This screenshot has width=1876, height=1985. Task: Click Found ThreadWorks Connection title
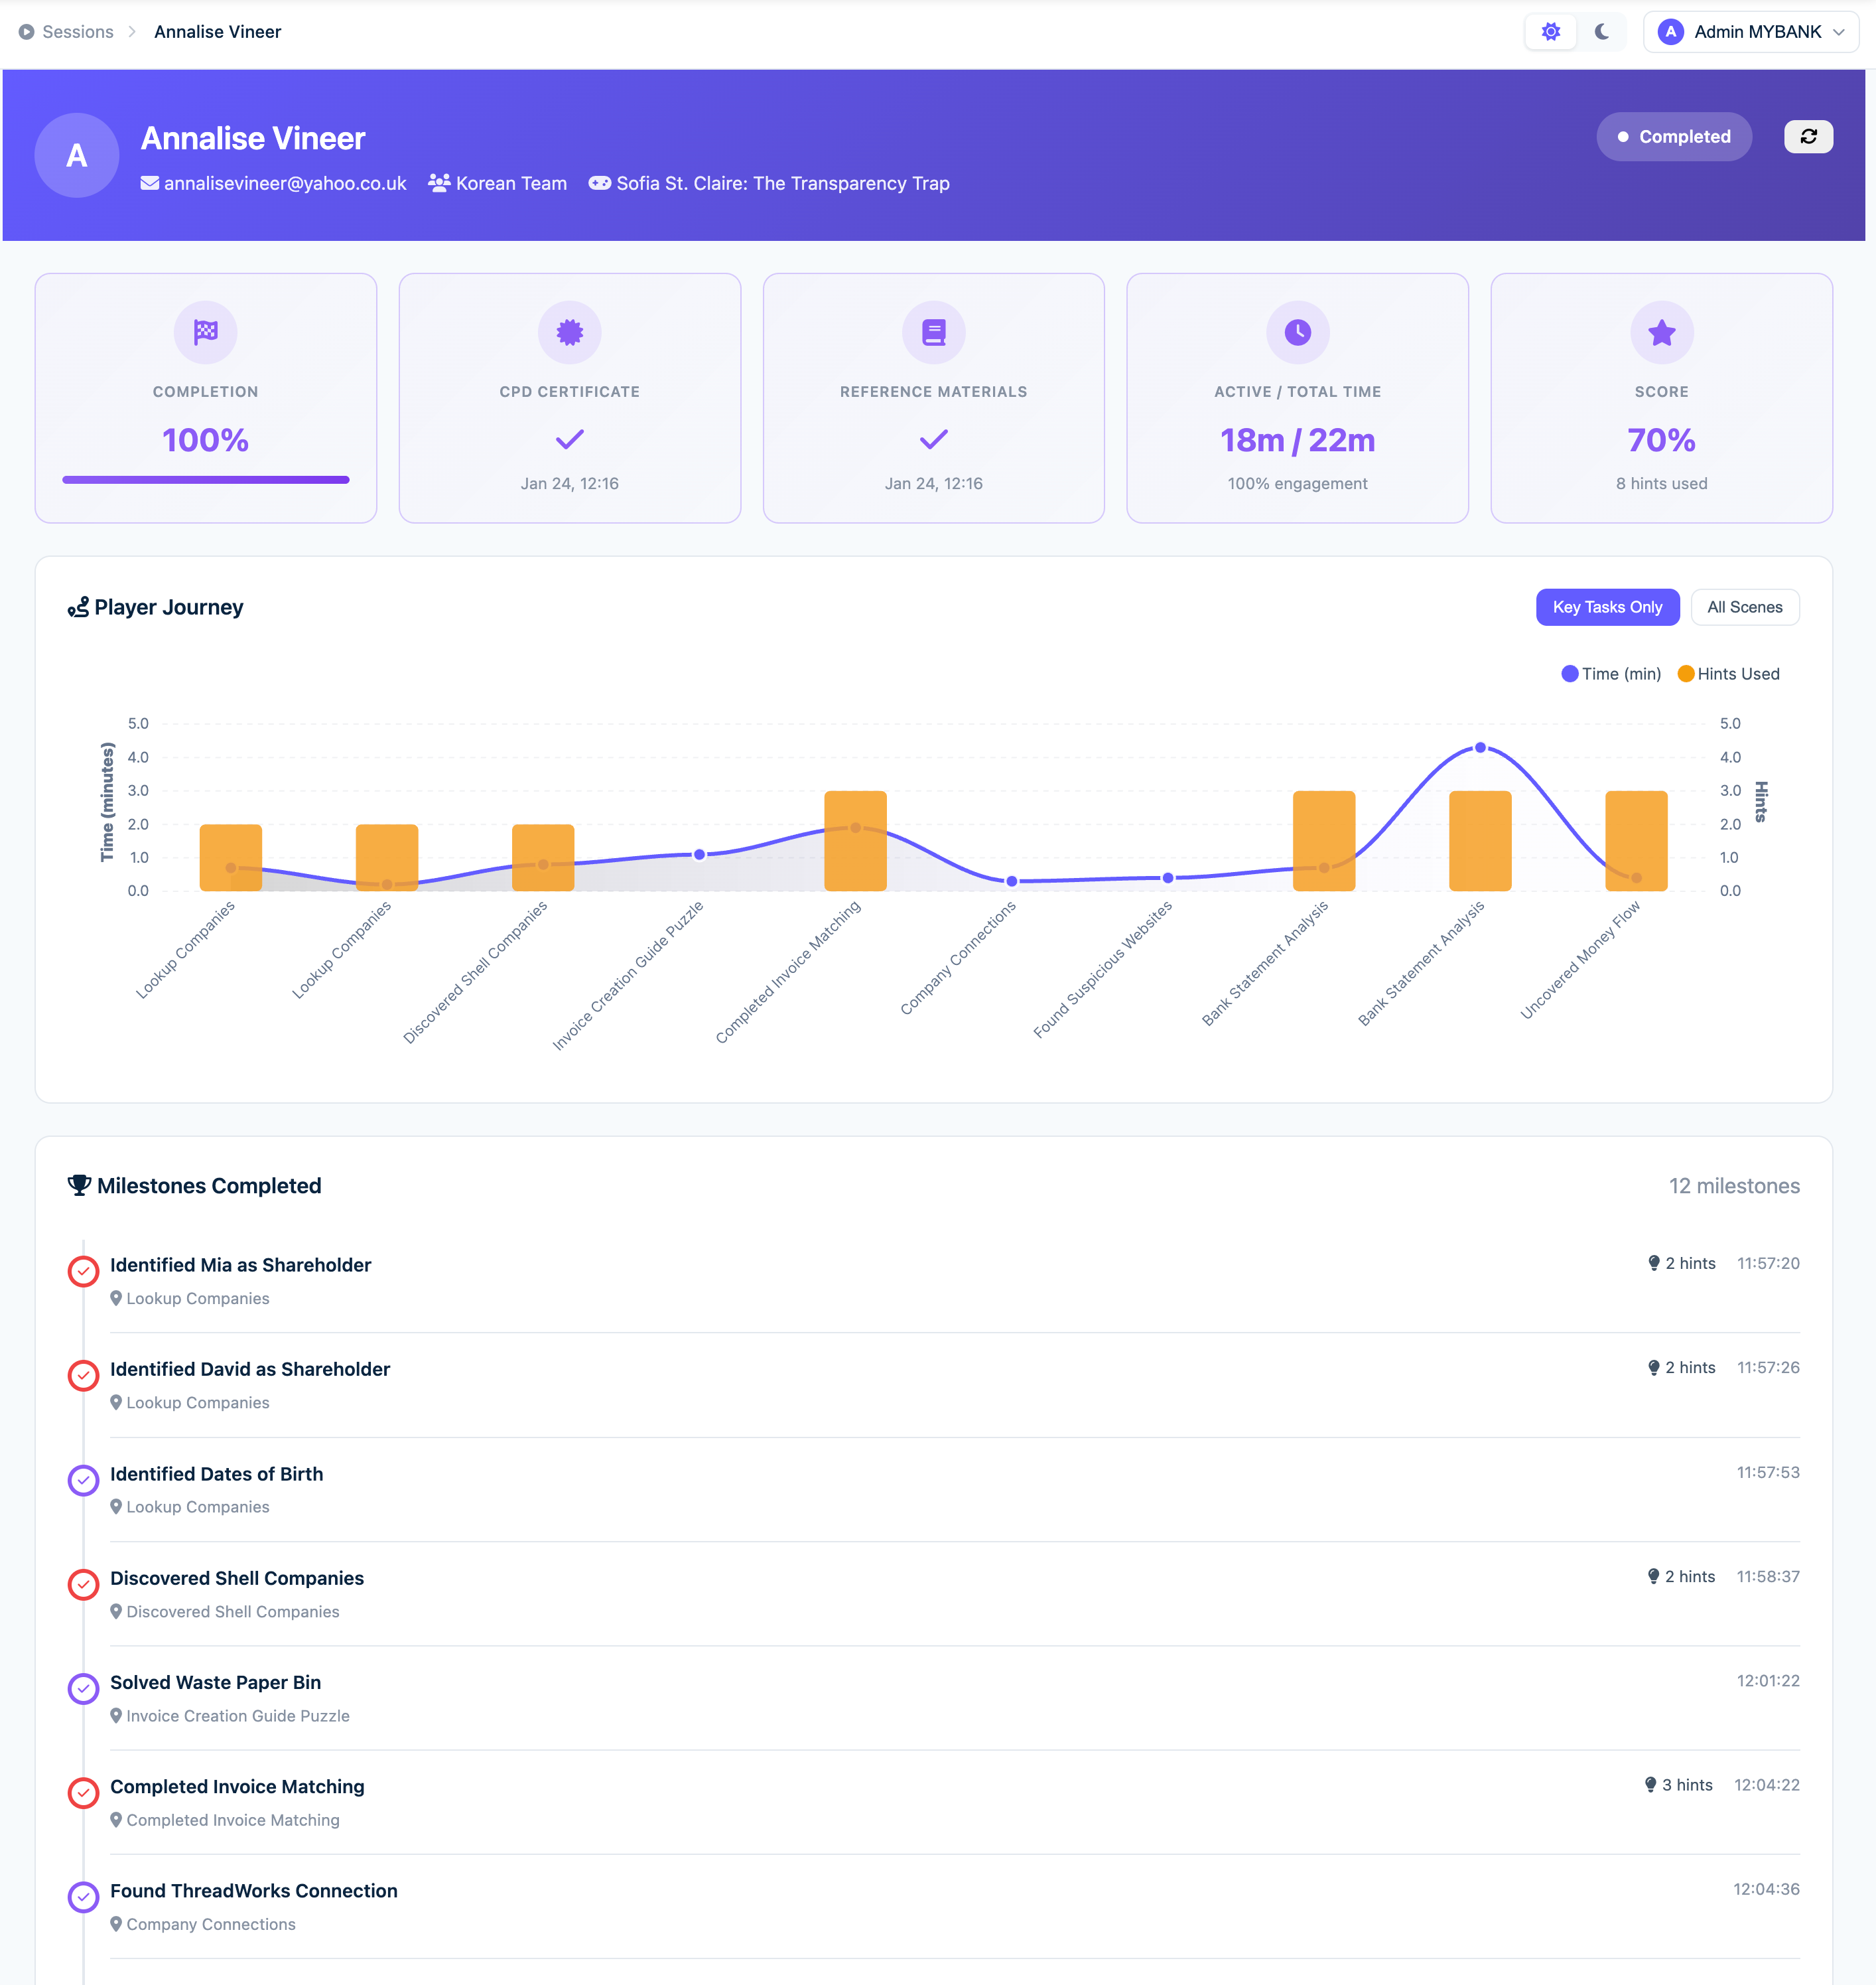254,1891
